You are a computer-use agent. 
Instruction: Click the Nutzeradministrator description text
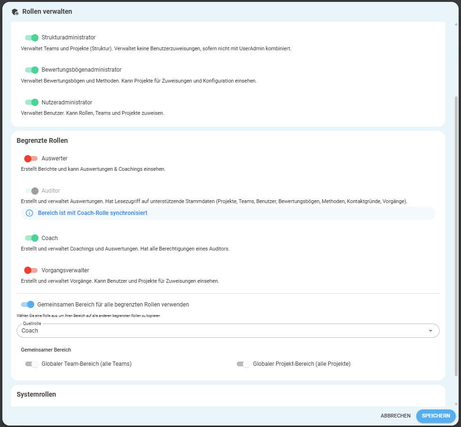tap(92, 113)
